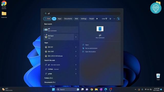164x92 pixels.
Task: Expand the git web results chevron
Action: pyautogui.click(x=76, y=65)
